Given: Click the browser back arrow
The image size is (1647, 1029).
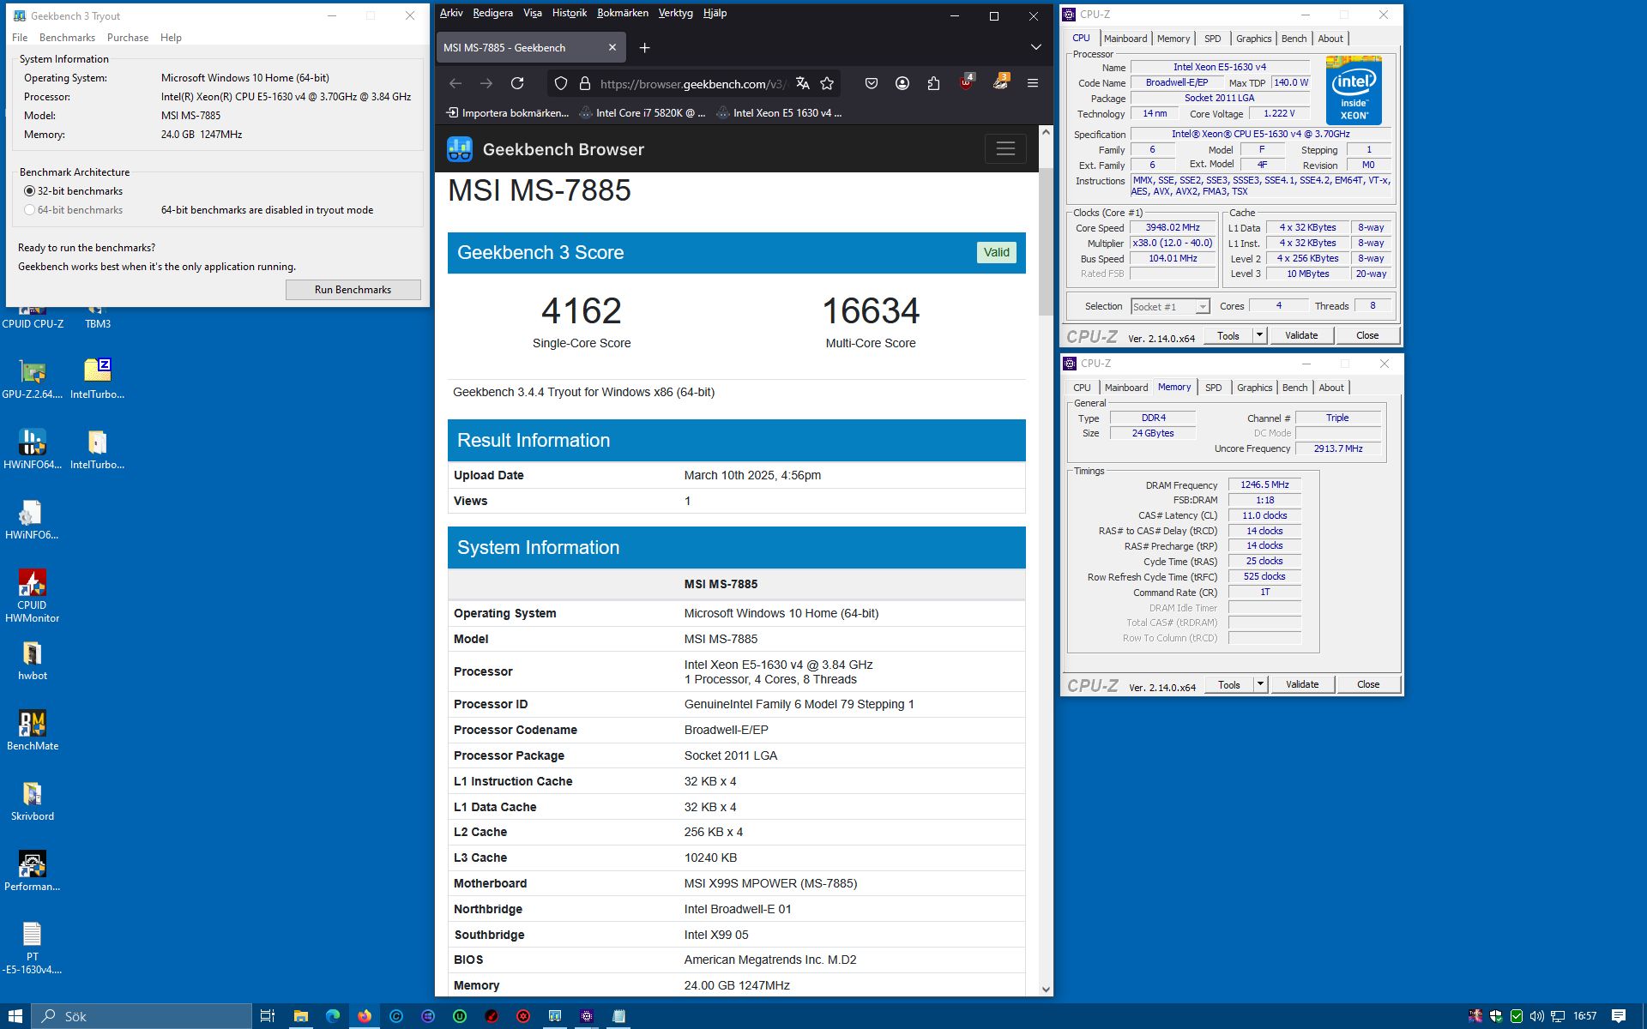Looking at the screenshot, I should click(455, 83).
